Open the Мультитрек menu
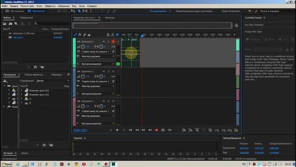This screenshot has width=296, height=167. click(x=27, y=6)
